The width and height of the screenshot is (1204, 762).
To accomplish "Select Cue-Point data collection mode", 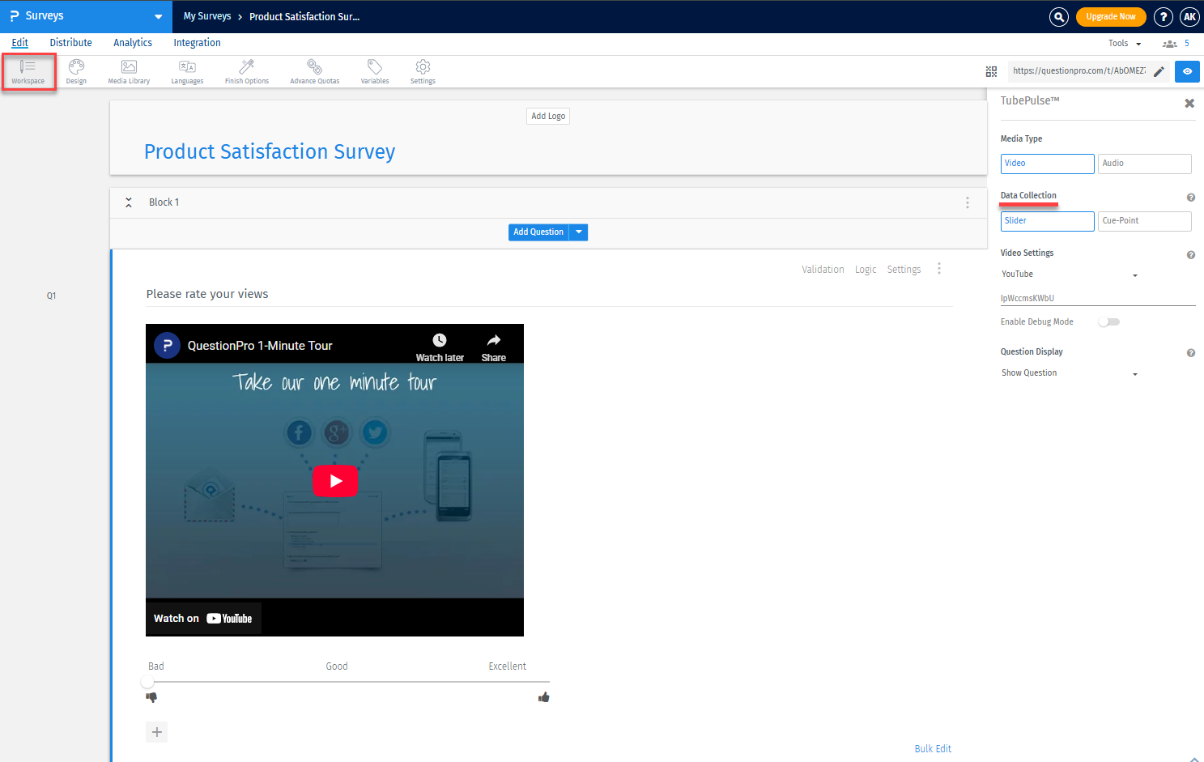I will pos(1144,220).
